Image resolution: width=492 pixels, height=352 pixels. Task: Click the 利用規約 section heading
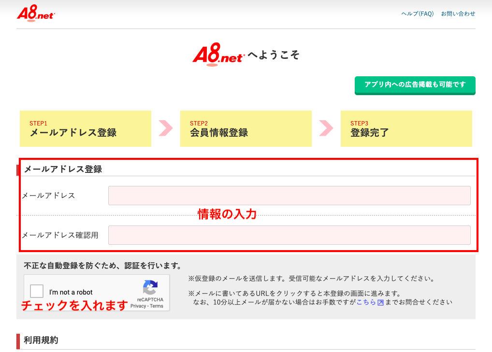[x=41, y=340]
